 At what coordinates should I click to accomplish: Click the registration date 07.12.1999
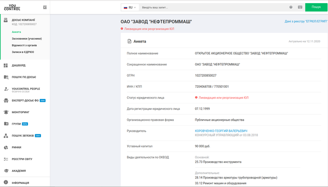[x=202, y=109]
